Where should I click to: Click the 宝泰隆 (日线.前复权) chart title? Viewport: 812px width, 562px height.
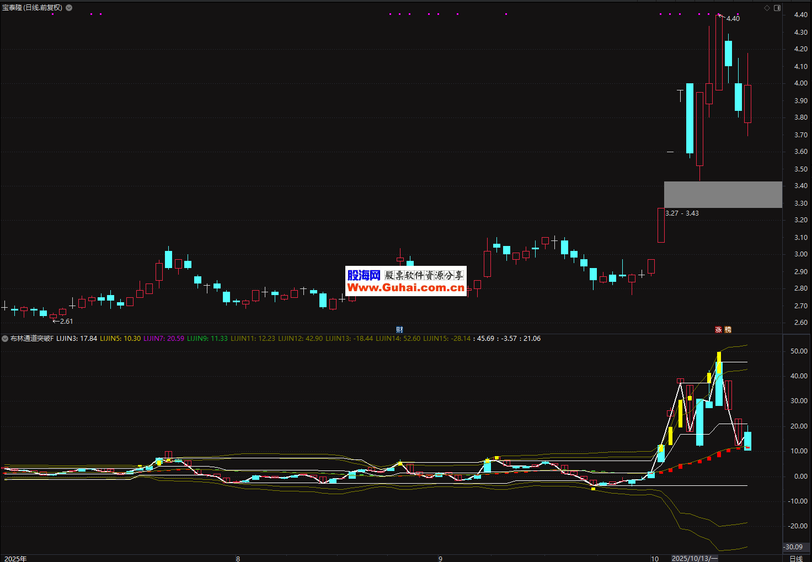[33, 8]
